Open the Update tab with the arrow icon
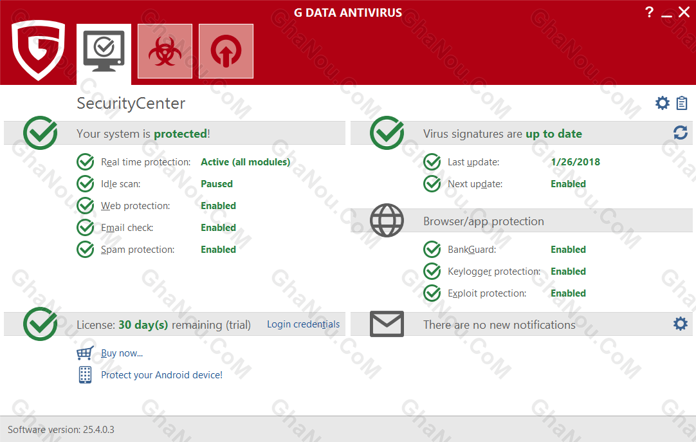696x442 pixels. click(x=226, y=51)
